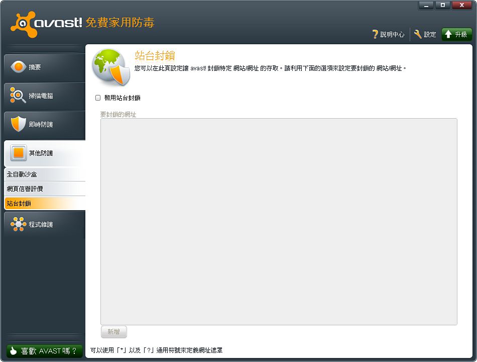
Task: Click the 新增 add button
Action: [114, 332]
